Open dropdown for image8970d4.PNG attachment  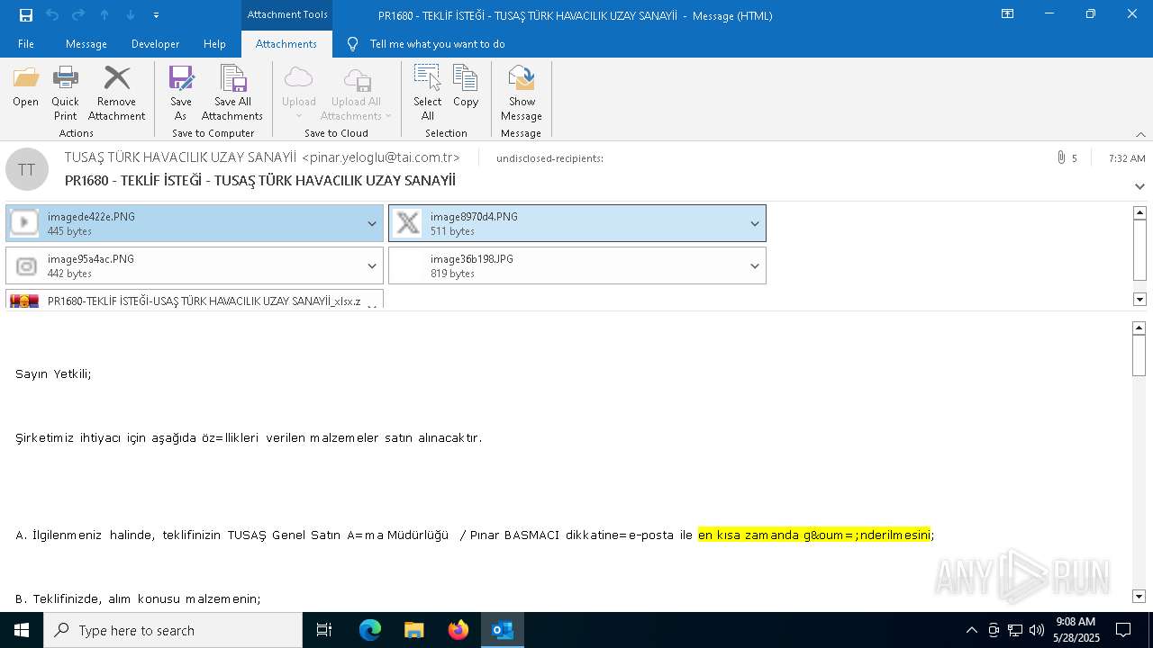[755, 223]
